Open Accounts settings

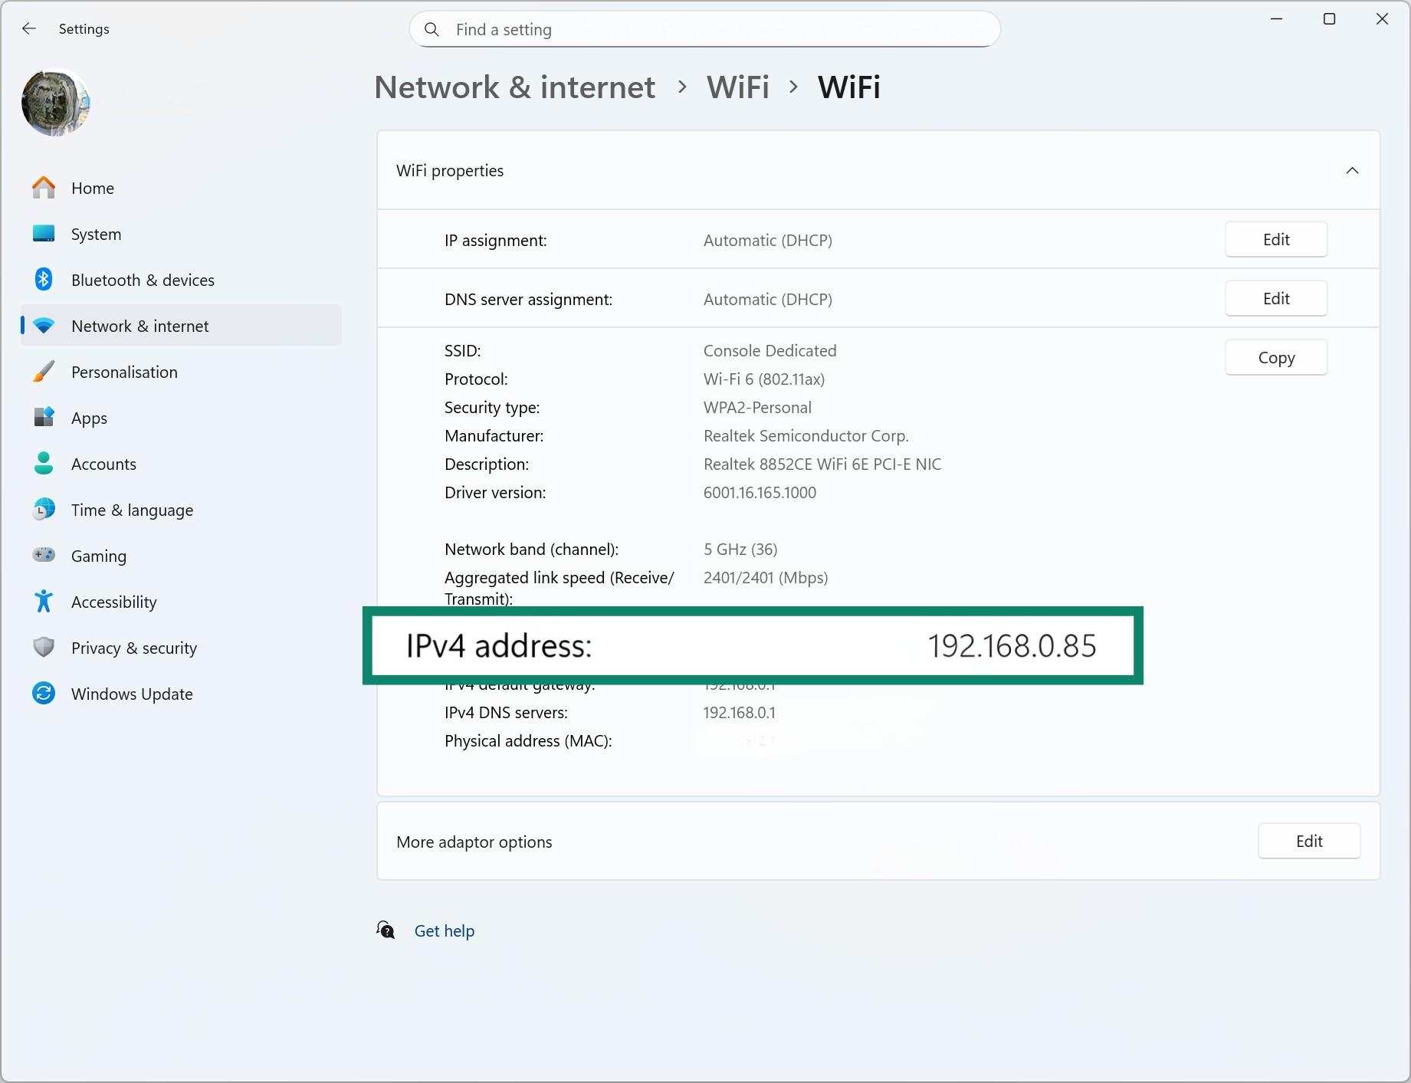[x=181, y=464]
